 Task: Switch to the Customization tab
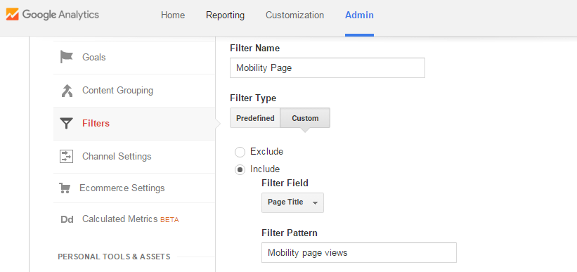click(294, 15)
